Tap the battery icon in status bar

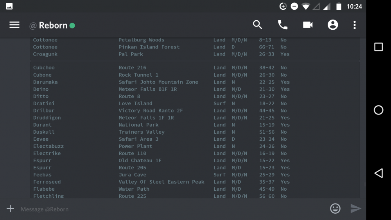pos(339,6)
